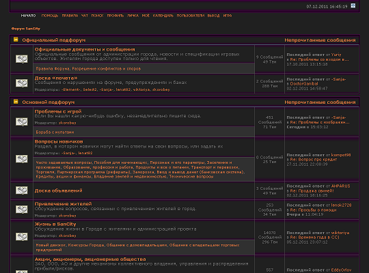Click the forum icon beside Привлечение жителей
The height and width of the screenshot is (273, 369).
click(22, 210)
